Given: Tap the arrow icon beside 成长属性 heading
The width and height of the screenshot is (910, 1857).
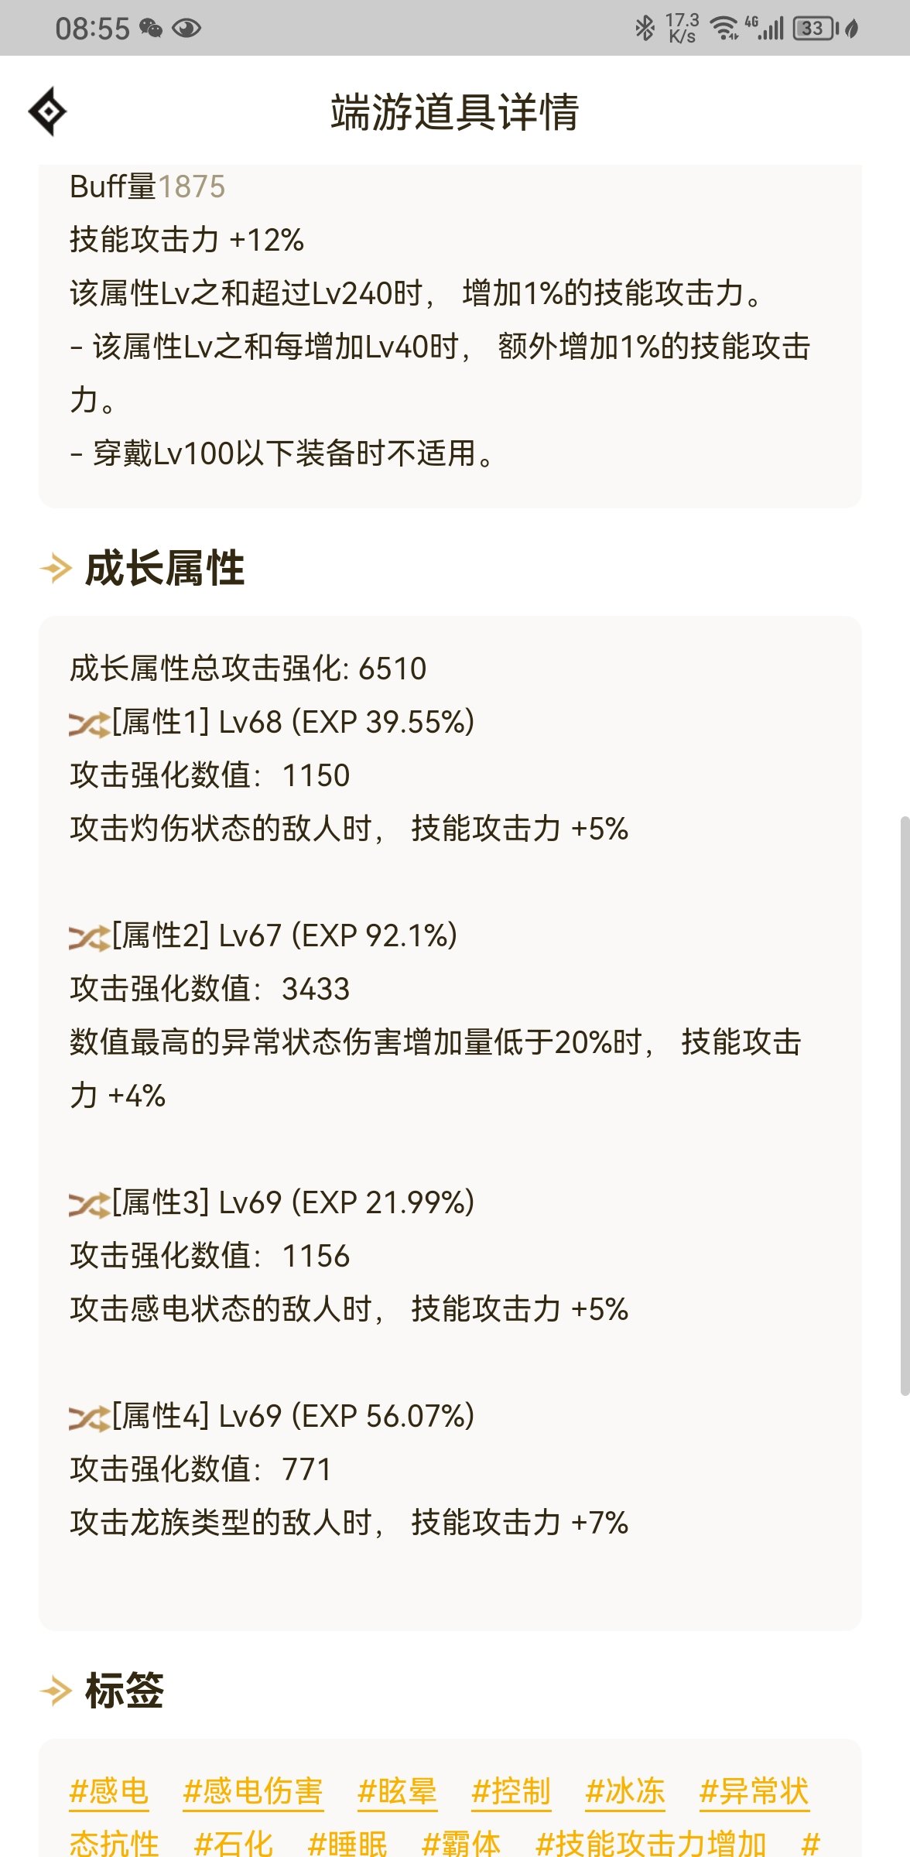Looking at the screenshot, I should tap(56, 569).
